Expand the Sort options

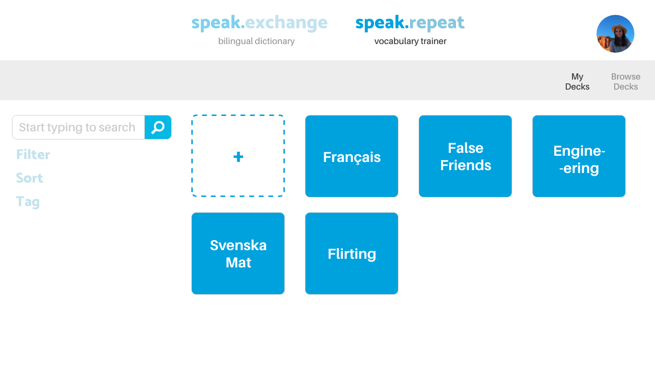tap(29, 178)
